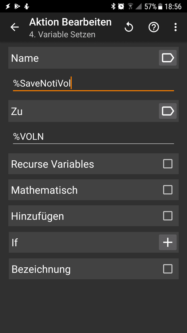Enable the Bezeichnung checkbox
Image resolution: width=187 pixels, height=333 pixels.
(168, 269)
